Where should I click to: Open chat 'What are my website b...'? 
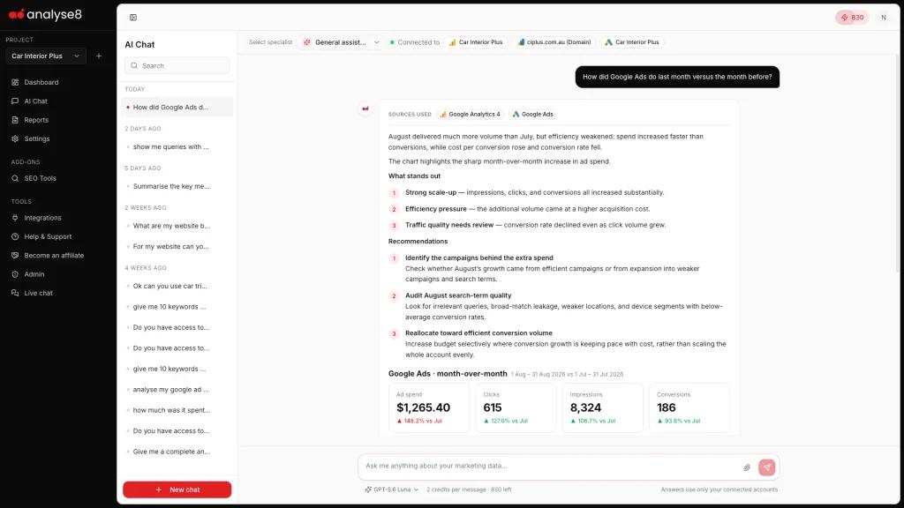point(177,226)
